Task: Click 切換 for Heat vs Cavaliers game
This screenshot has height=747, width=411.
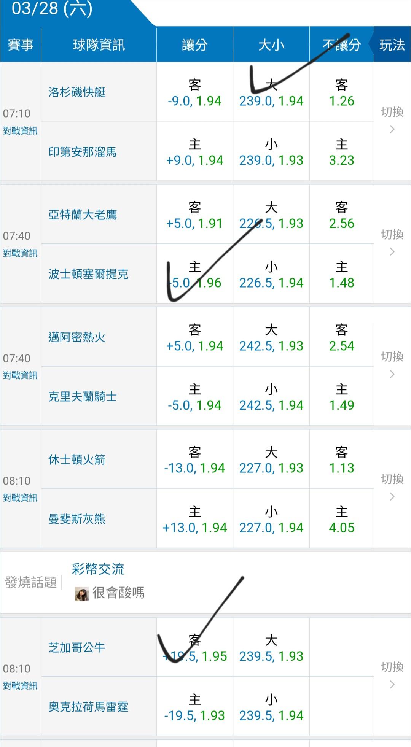Action: [x=392, y=365]
